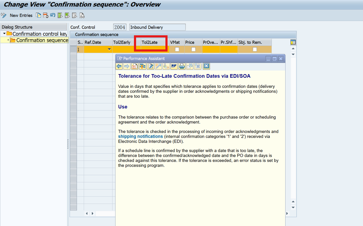Go back in Performance Assistant

[119, 66]
